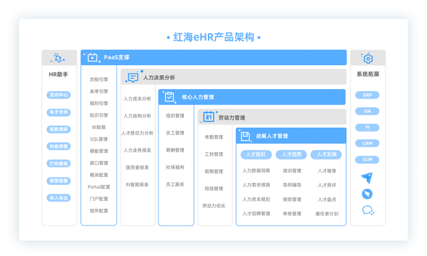Click the 继任者计划 item
Screen dimensions: 427x256
(327, 213)
